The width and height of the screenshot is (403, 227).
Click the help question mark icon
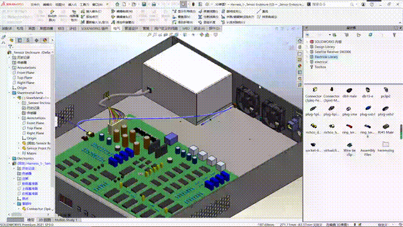point(372,4)
